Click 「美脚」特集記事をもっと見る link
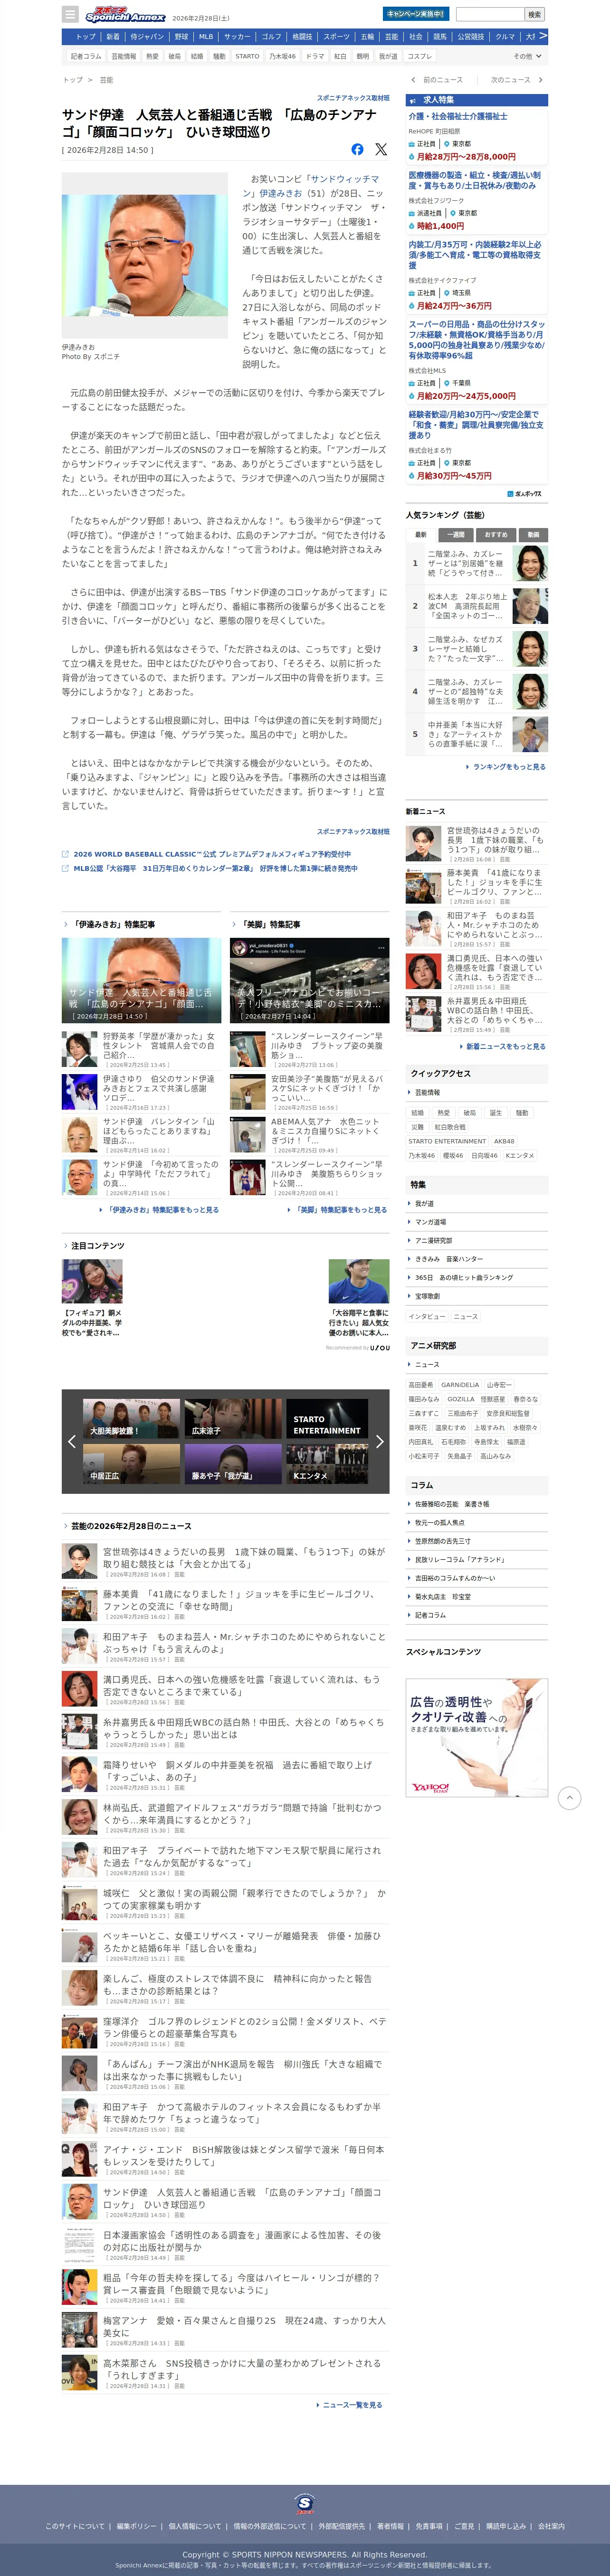The width and height of the screenshot is (610, 2576). tap(337, 1209)
